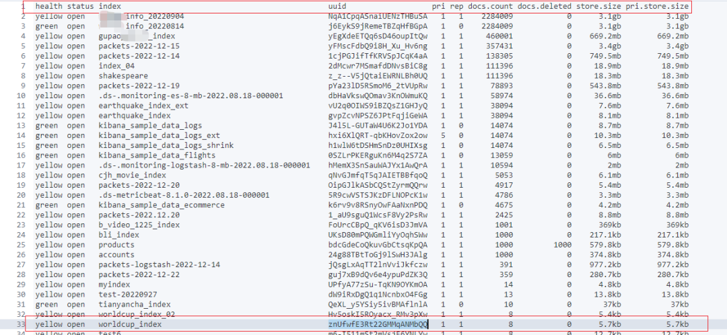Click the 'status' column header text
This screenshot has height=335, width=727.
point(81,7)
